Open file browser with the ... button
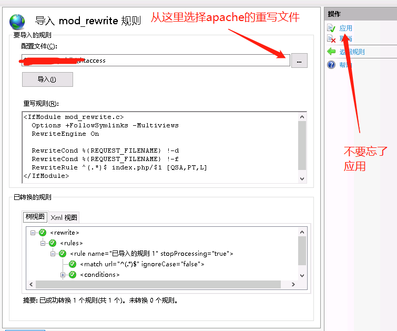The image size is (397, 331). (x=299, y=61)
